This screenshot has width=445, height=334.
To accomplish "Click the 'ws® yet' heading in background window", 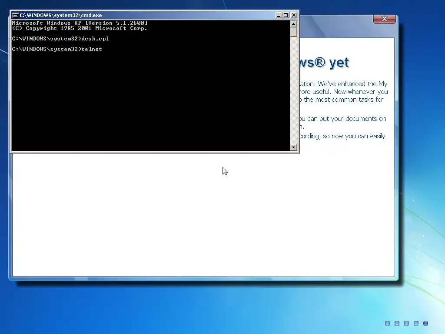I will coord(324,63).
